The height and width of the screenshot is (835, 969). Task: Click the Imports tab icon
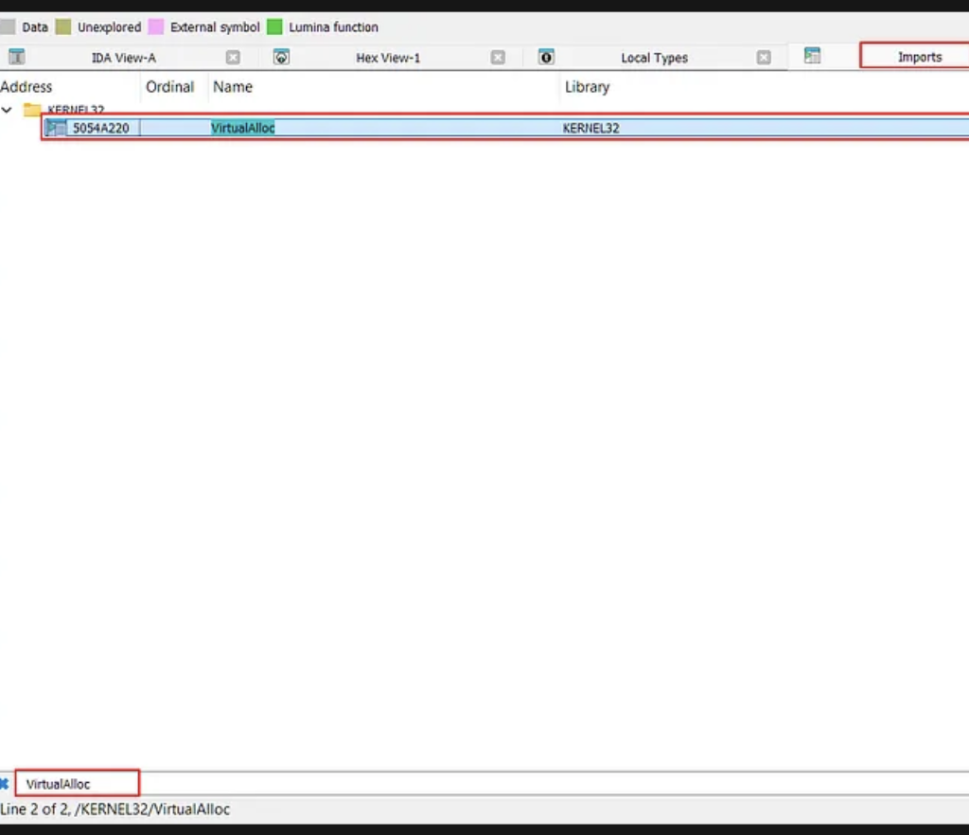(812, 57)
